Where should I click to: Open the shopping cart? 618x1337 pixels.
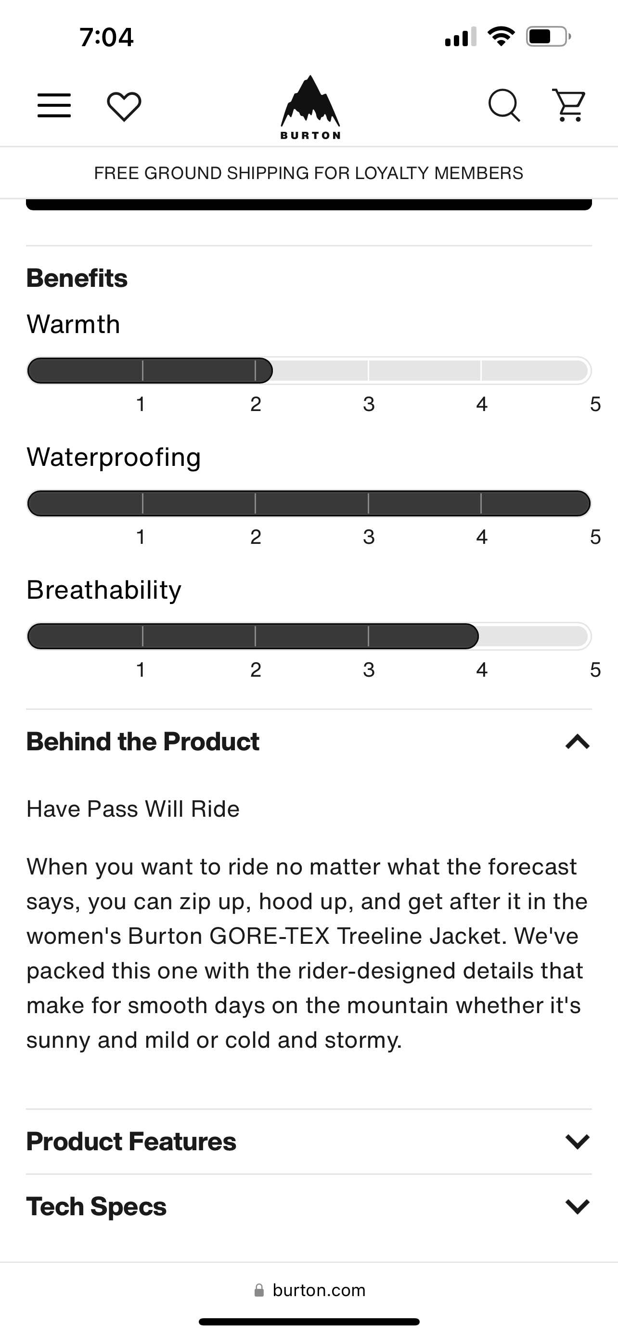569,105
